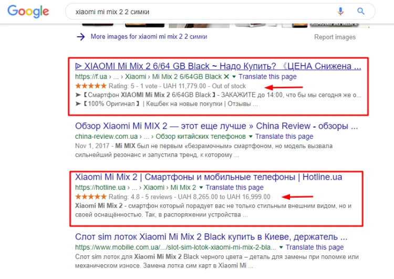Viewport: 394px width, 279px height.
Task: Click the magnifying glass search icon
Action: click(x=361, y=12)
